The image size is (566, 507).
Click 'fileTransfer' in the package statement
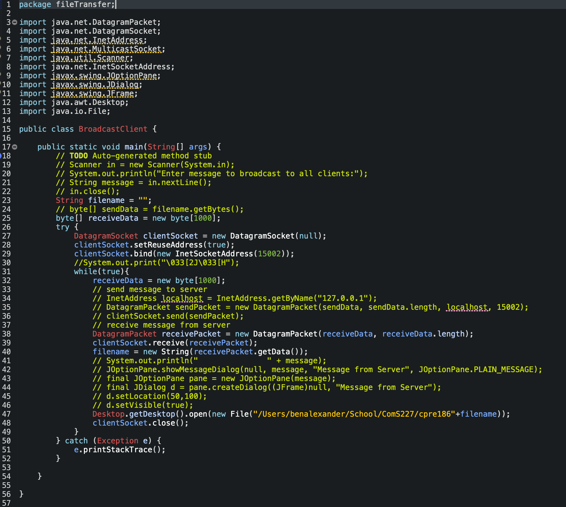(84, 4)
